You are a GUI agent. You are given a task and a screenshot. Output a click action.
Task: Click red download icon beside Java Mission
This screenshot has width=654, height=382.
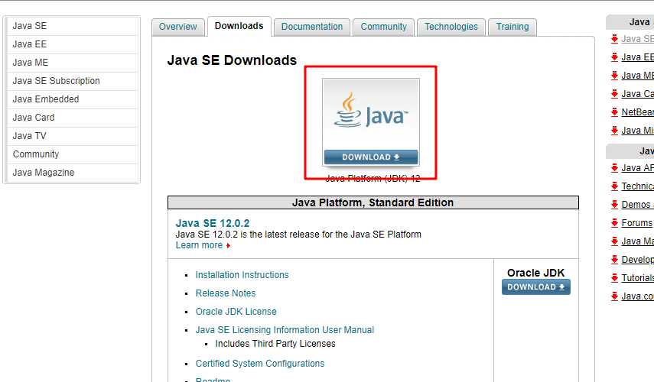click(614, 131)
